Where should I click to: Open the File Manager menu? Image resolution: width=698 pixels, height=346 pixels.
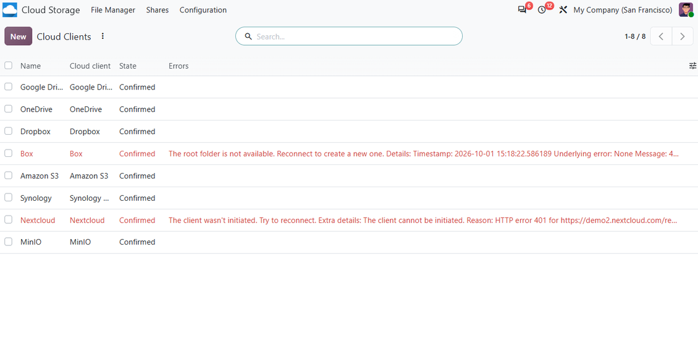(x=113, y=10)
